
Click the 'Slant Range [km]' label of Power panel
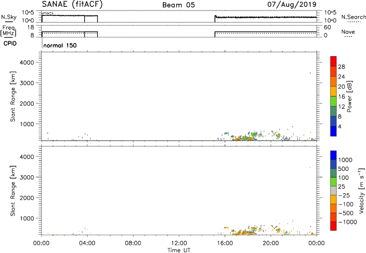click(x=13, y=96)
